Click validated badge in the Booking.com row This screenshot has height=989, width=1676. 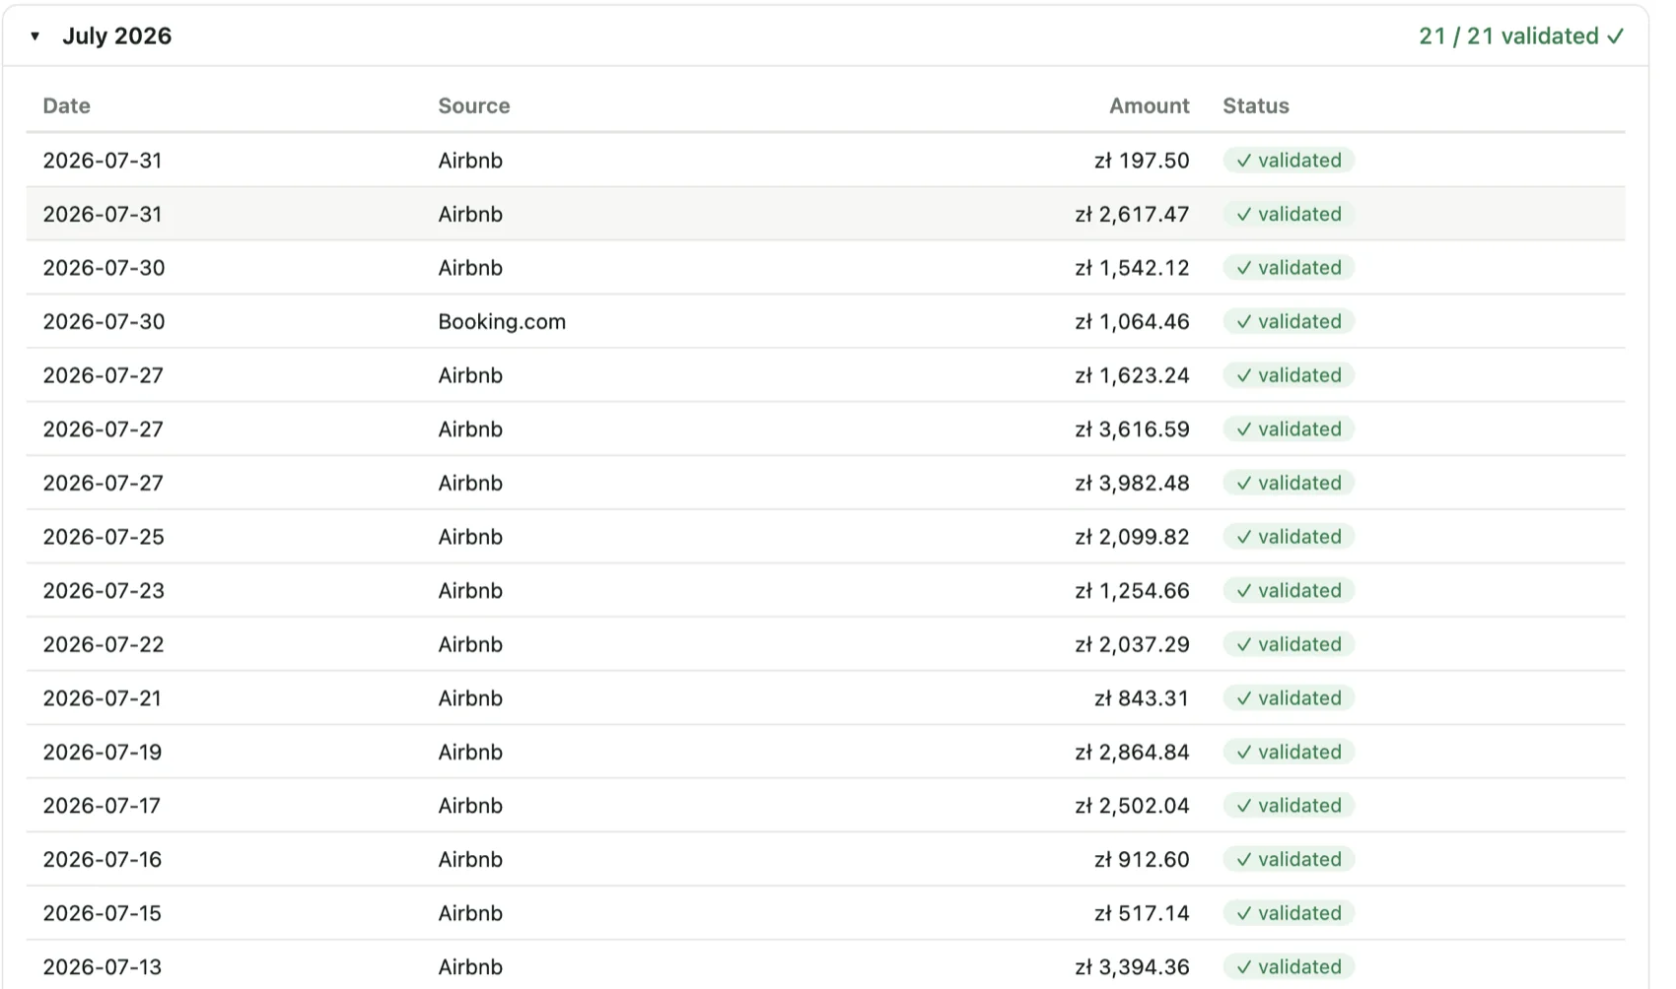1289,321
